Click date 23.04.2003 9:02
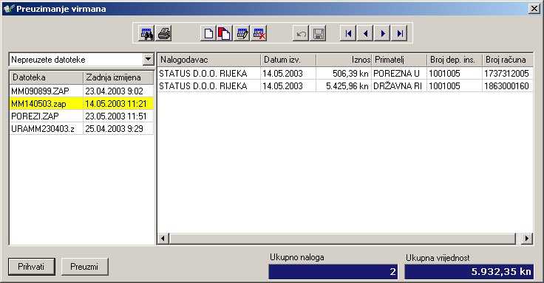544x283 pixels. [118, 91]
